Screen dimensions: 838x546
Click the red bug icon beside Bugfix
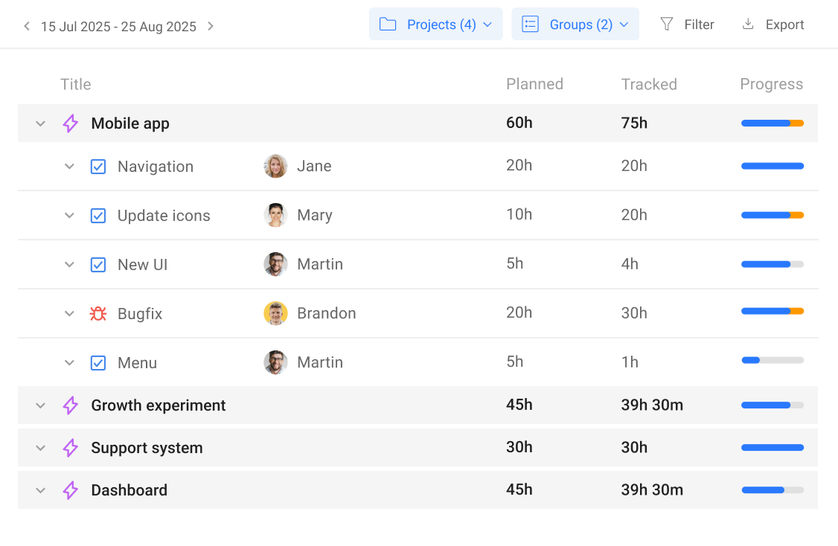[x=97, y=314]
